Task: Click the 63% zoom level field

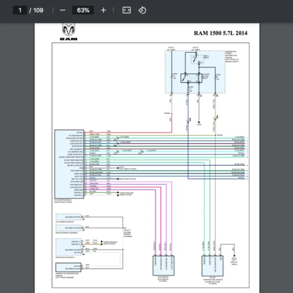Action: coord(83,10)
